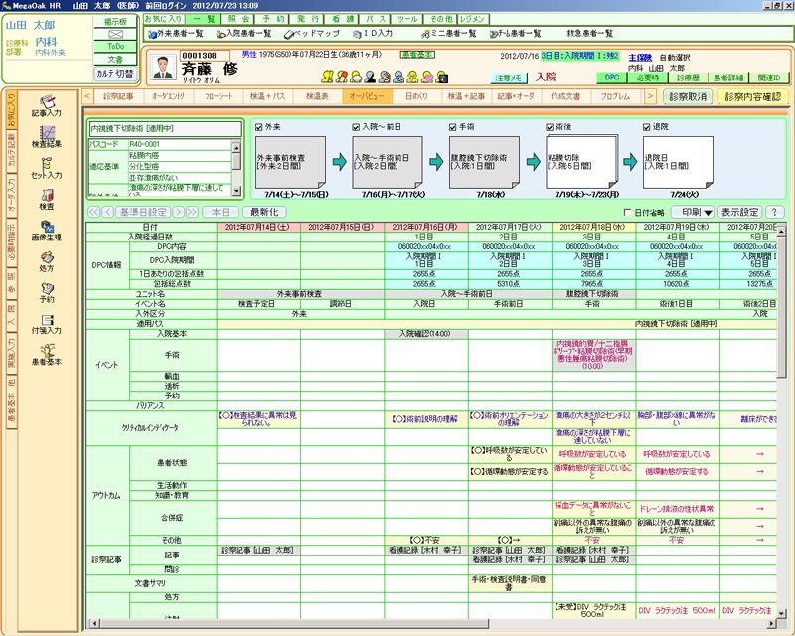
Task: Open 検査 flask icon
Action: pyautogui.click(x=46, y=199)
